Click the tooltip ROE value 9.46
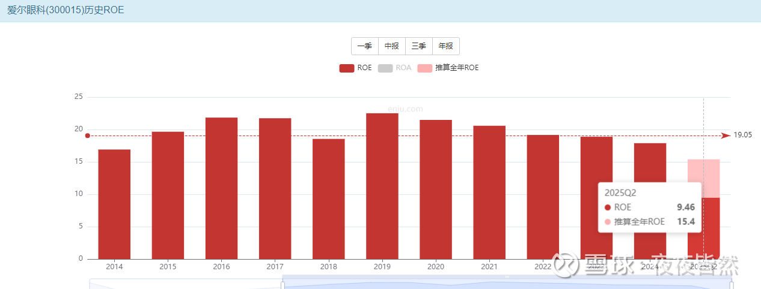The height and width of the screenshot is (289, 761). pyautogui.click(x=686, y=207)
